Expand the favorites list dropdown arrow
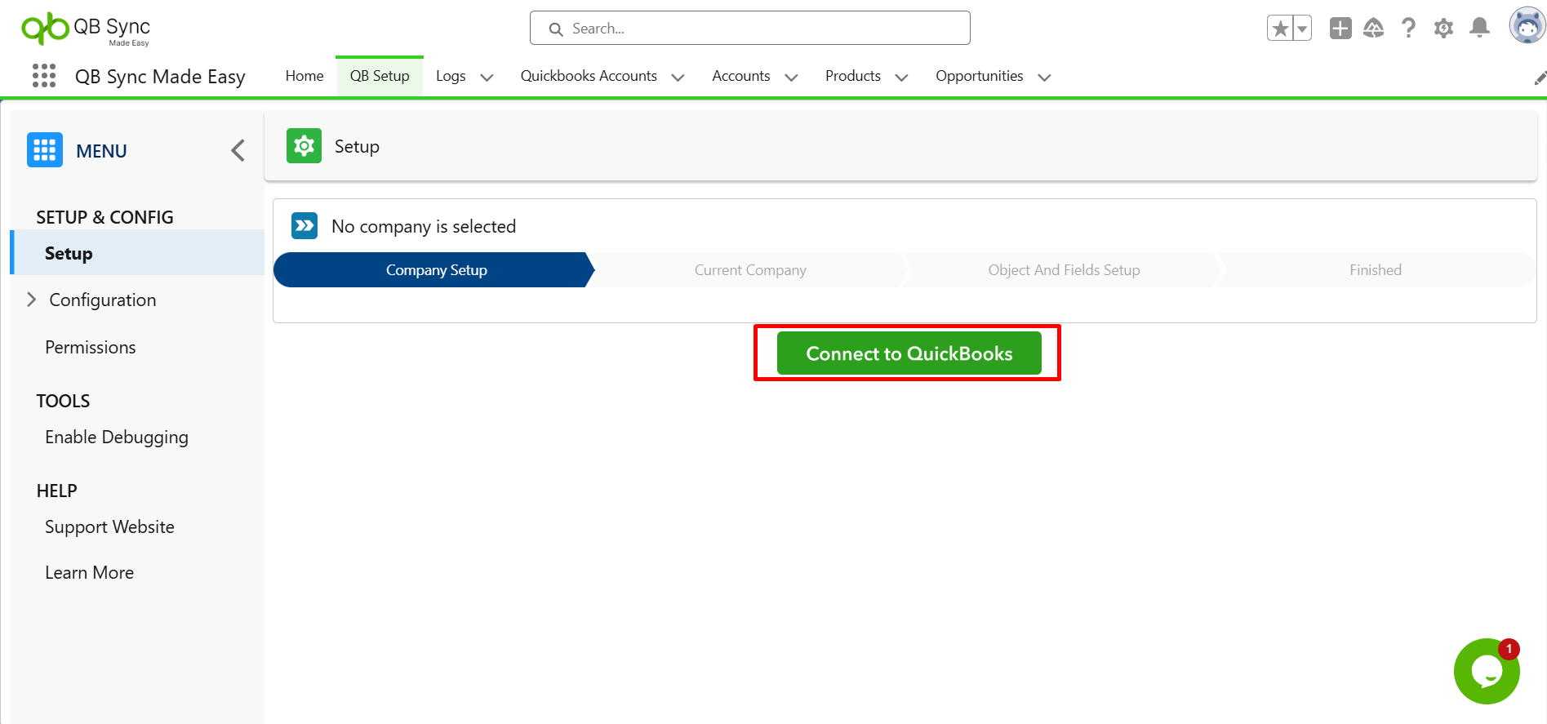Viewport: 1547px width, 724px height. (1302, 29)
